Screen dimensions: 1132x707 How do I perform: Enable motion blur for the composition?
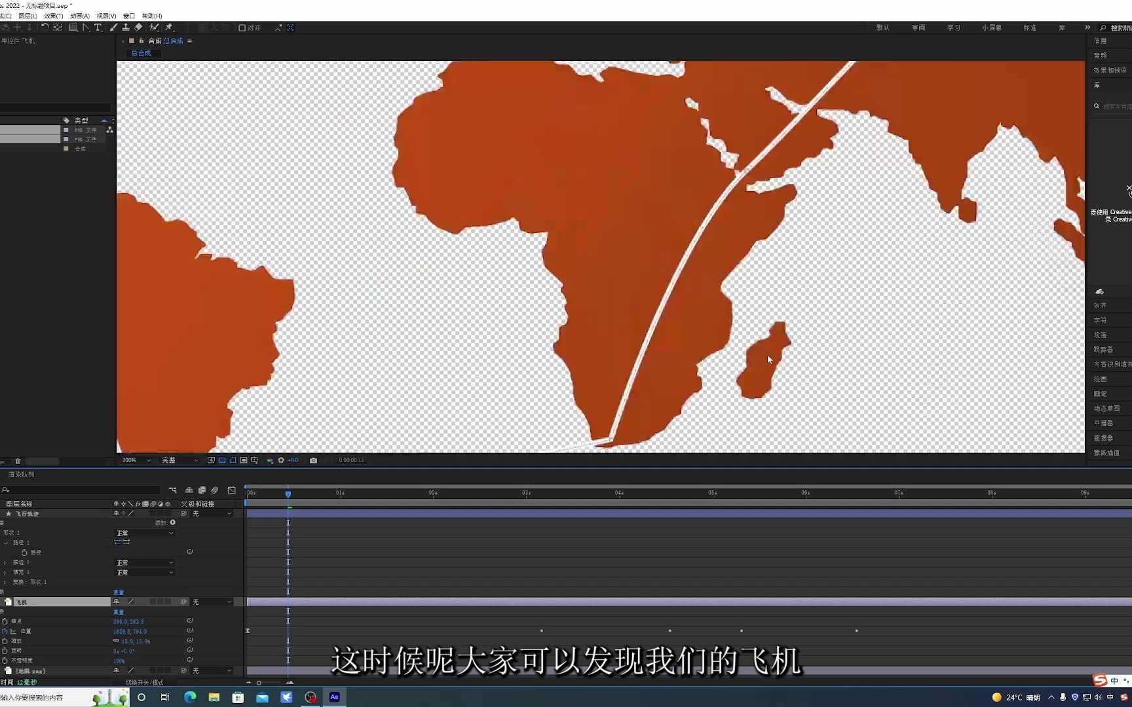[x=215, y=490]
